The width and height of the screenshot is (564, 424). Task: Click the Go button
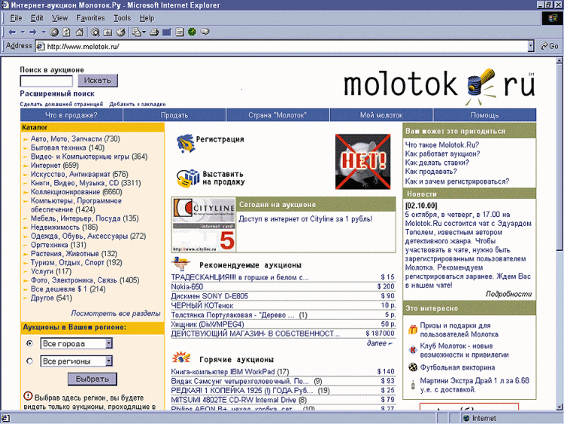tap(550, 46)
